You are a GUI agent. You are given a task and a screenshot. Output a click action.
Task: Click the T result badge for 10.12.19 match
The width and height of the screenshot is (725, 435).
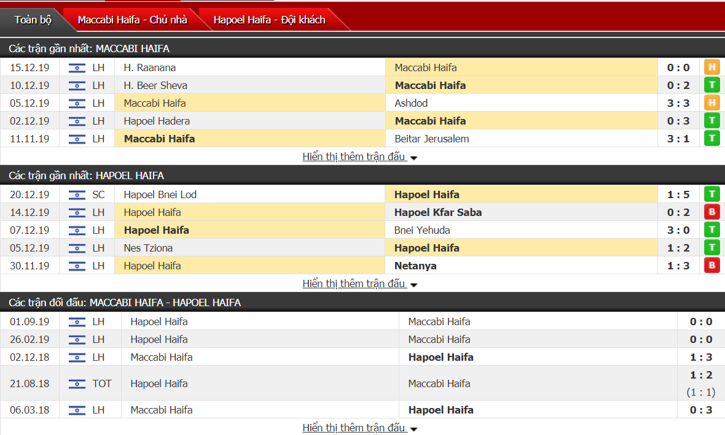(x=712, y=85)
